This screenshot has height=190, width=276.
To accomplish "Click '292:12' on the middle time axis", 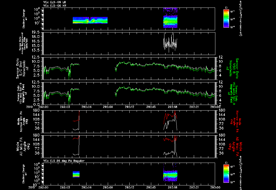I will click(129, 107).
